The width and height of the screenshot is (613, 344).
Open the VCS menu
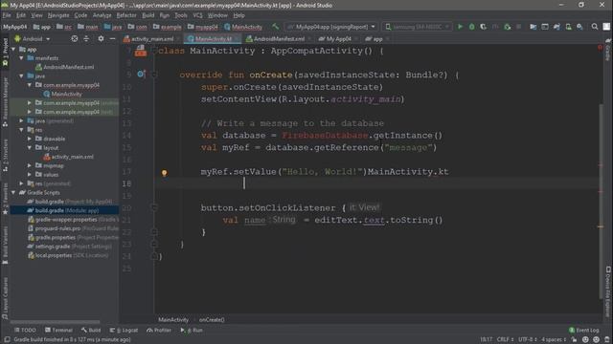tap(198, 15)
